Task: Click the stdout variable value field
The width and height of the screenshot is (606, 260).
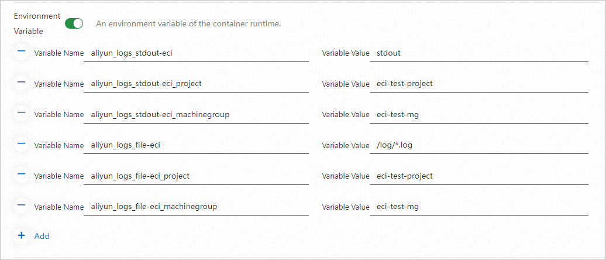Action: point(478,53)
